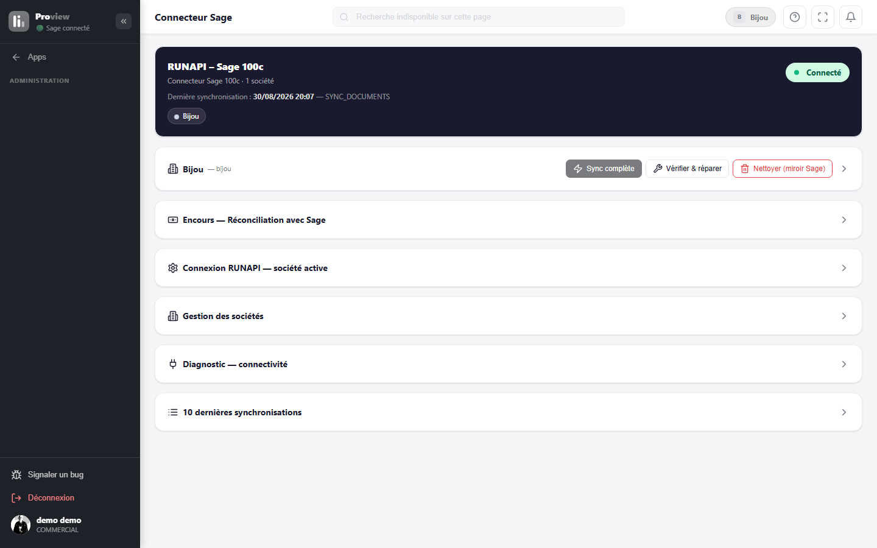
Task: Click the ADMINISTRATION sidebar heading
Action: (x=40, y=80)
